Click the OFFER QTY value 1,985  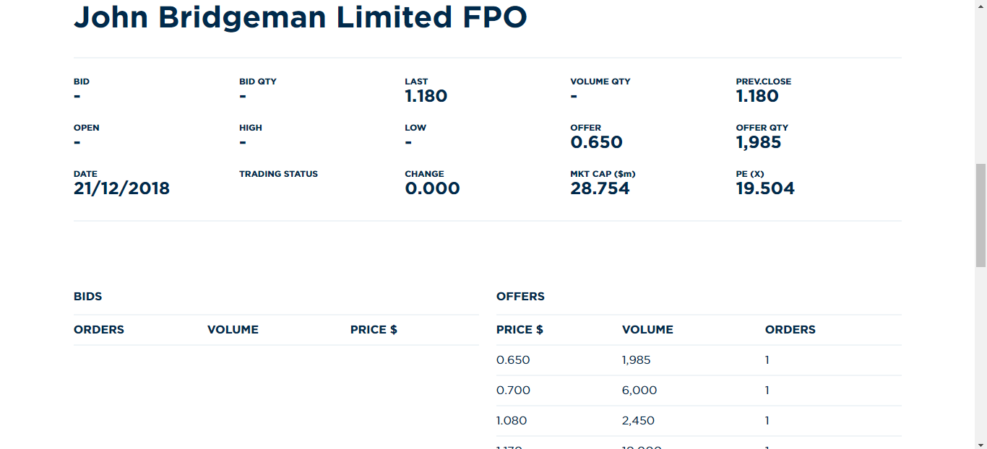click(x=759, y=142)
